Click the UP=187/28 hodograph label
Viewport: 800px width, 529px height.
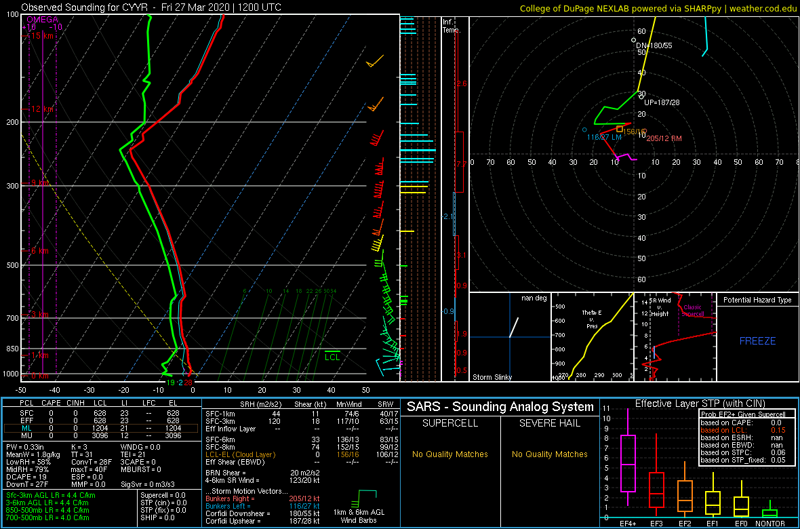(662, 102)
